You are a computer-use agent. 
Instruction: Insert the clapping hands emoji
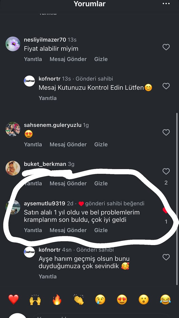pos(79,300)
